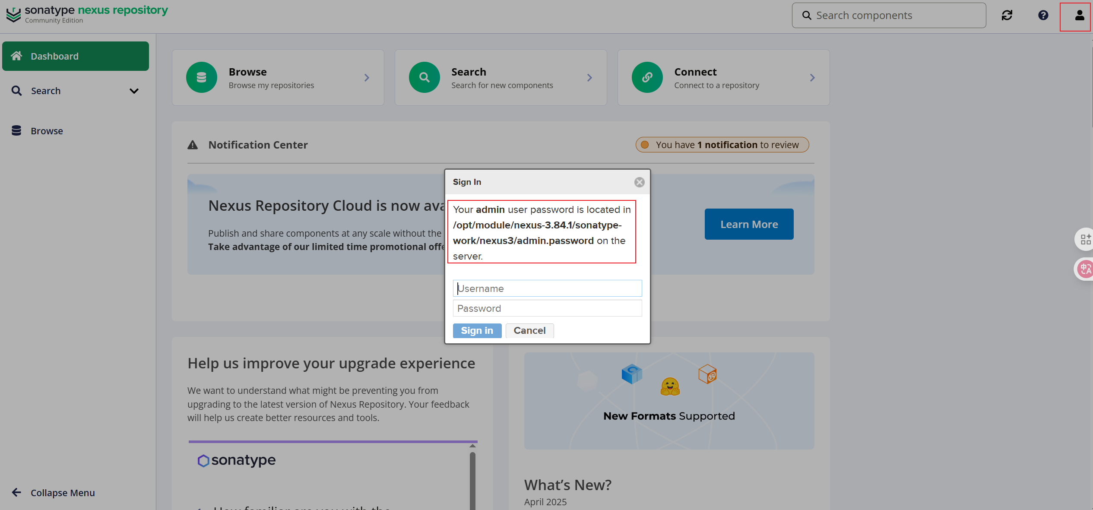Click the blue cube format icon
The width and height of the screenshot is (1093, 510).
click(632, 374)
